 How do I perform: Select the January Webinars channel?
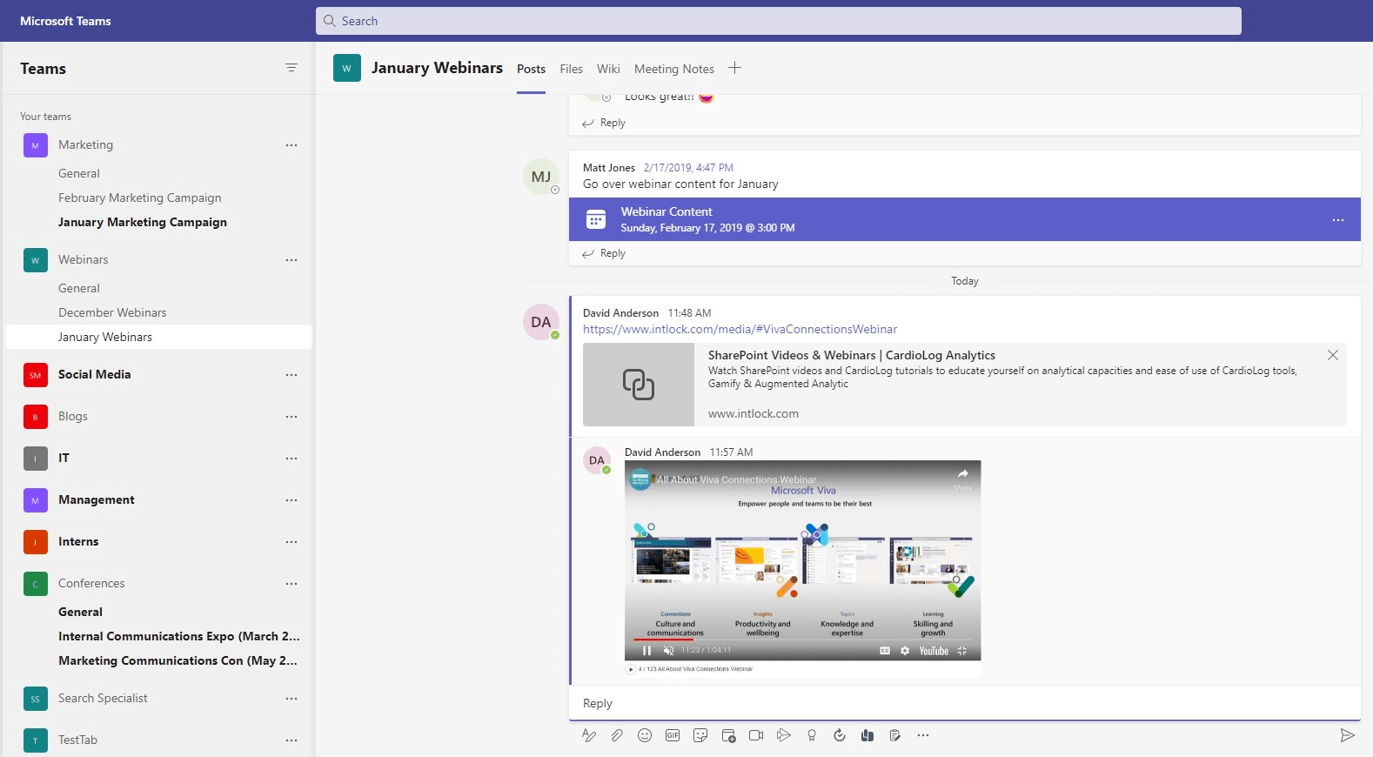tap(158, 337)
